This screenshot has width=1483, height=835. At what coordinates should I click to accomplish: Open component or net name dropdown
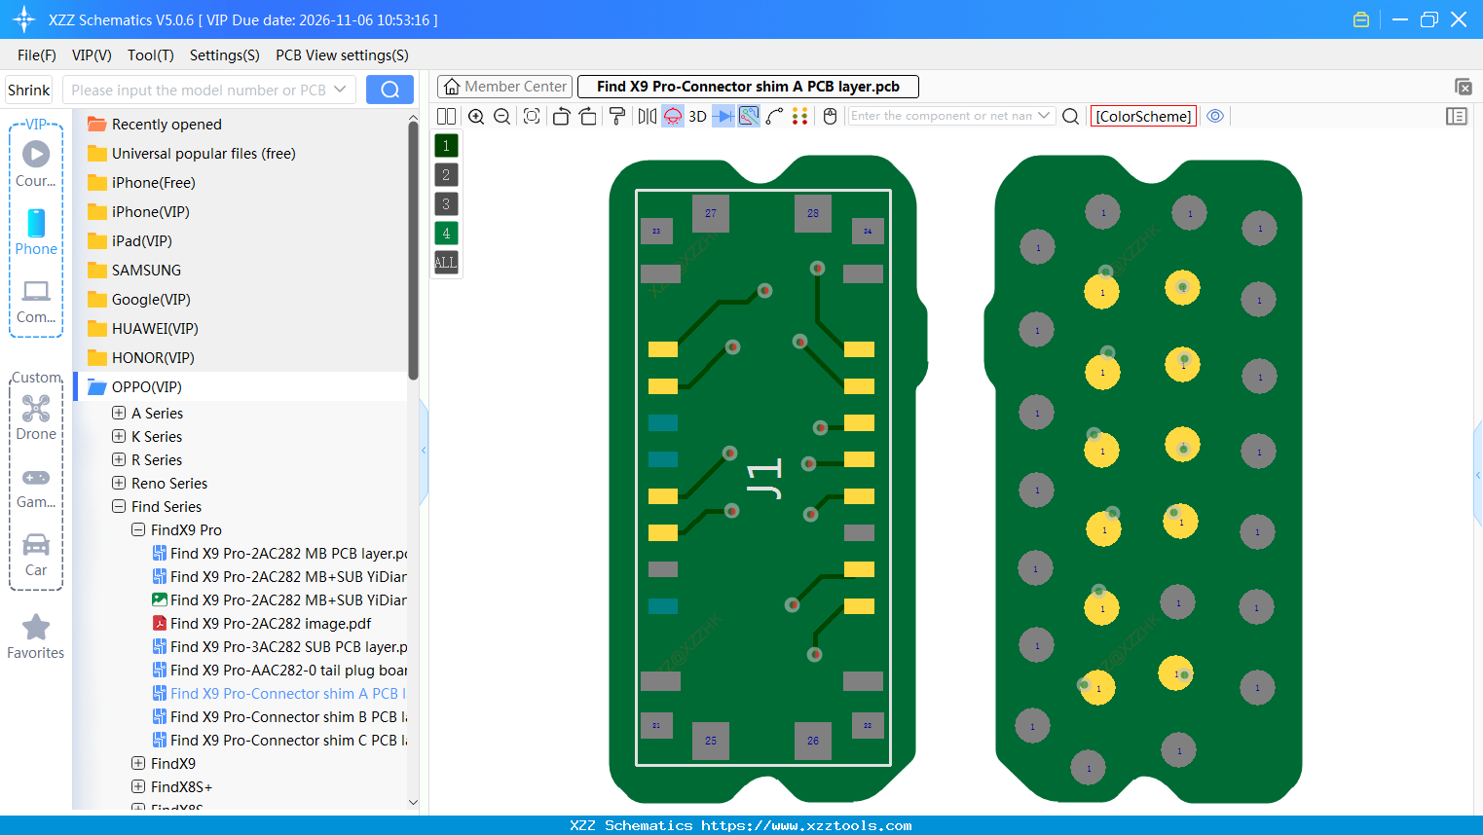pos(1044,116)
